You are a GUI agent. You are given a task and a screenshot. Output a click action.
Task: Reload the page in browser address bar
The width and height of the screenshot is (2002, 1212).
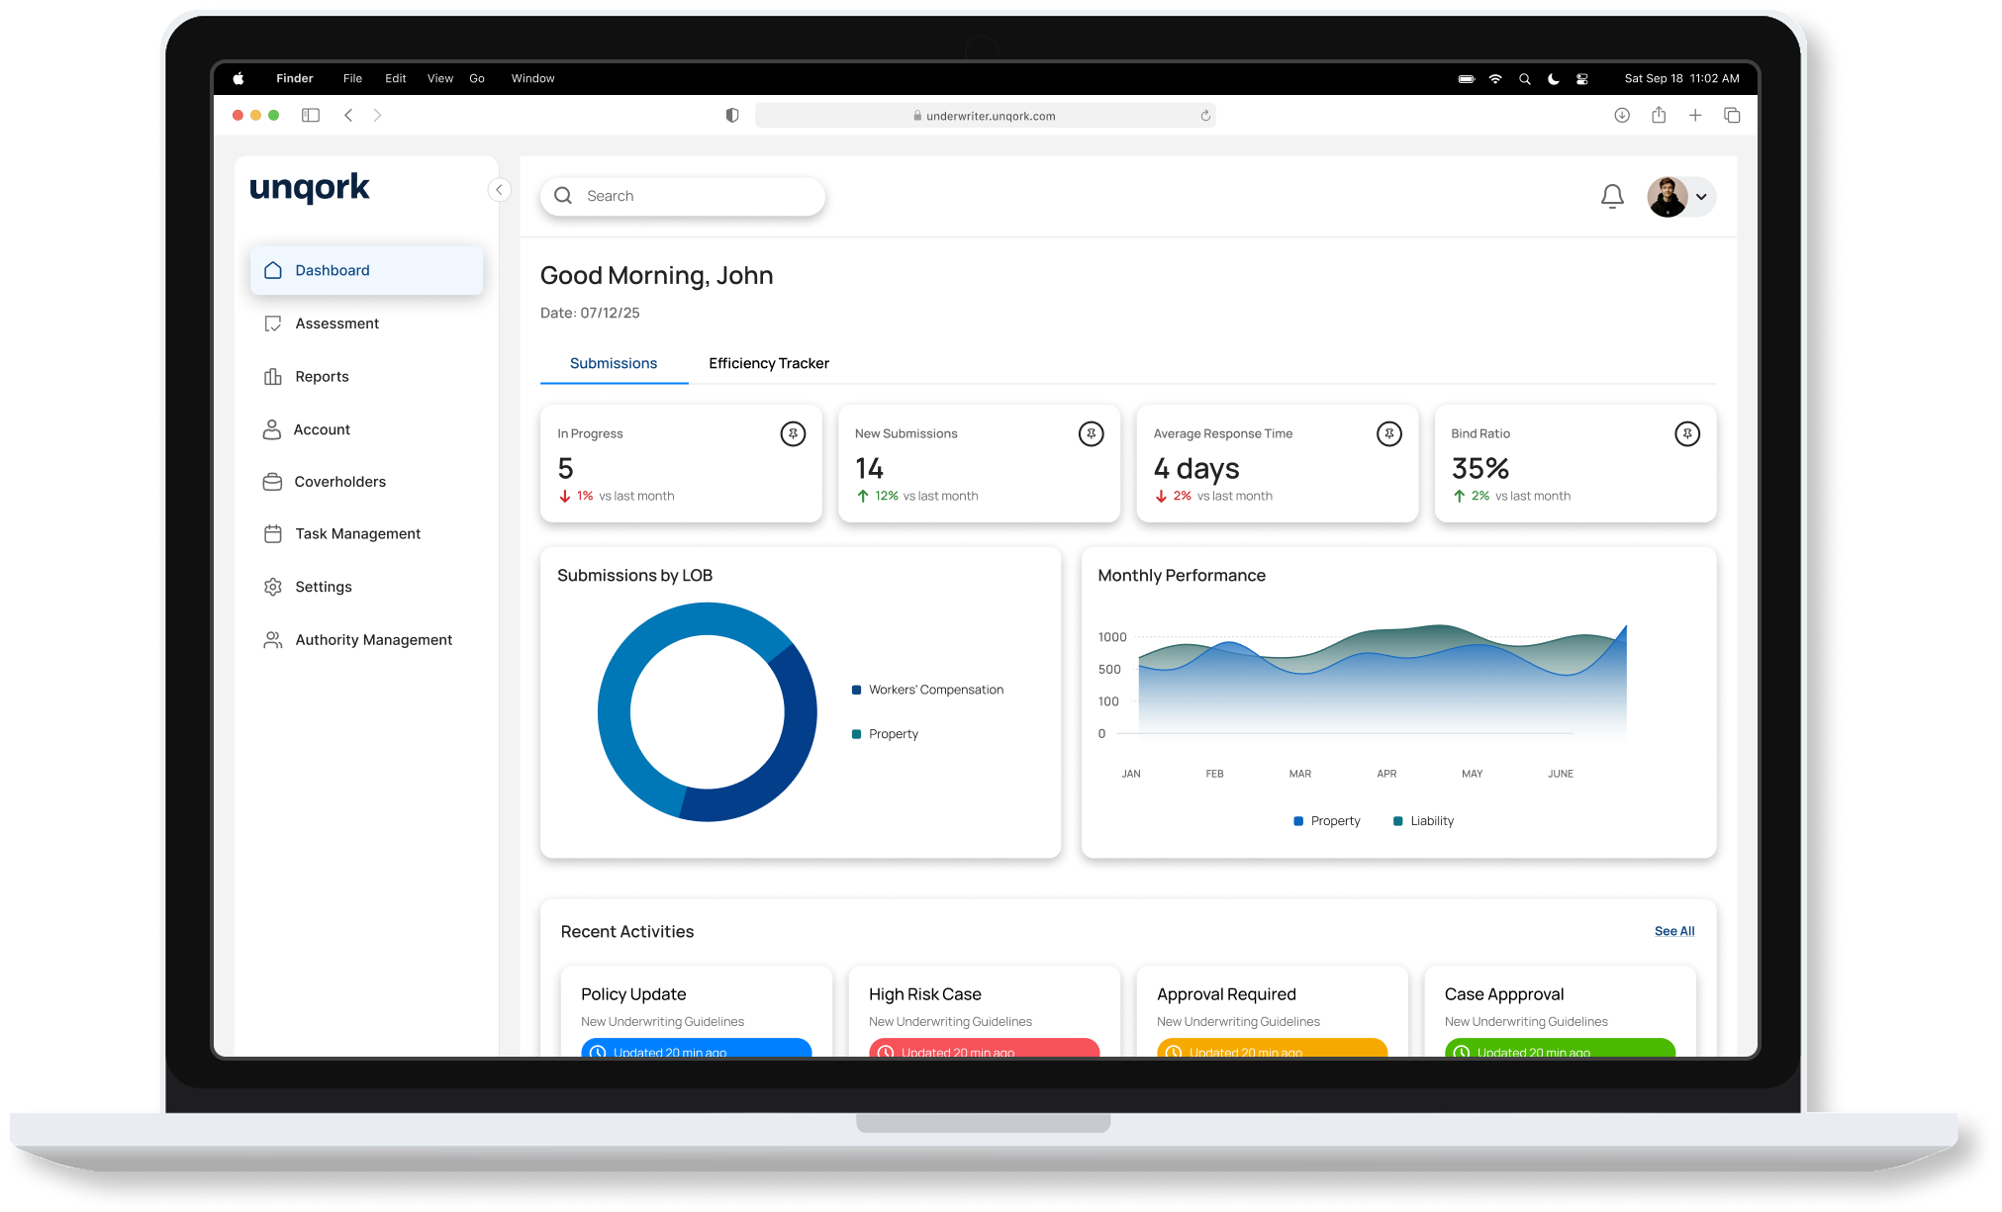click(x=1204, y=116)
